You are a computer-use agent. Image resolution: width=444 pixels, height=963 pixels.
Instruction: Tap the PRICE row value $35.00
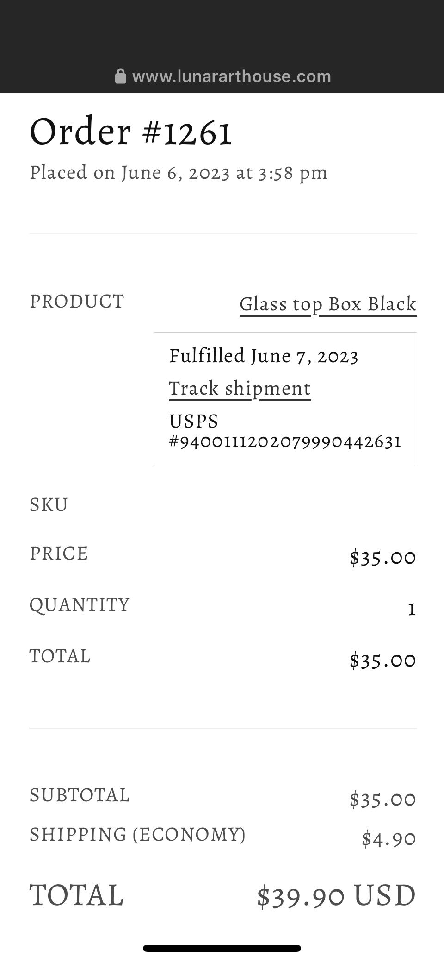(383, 557)
